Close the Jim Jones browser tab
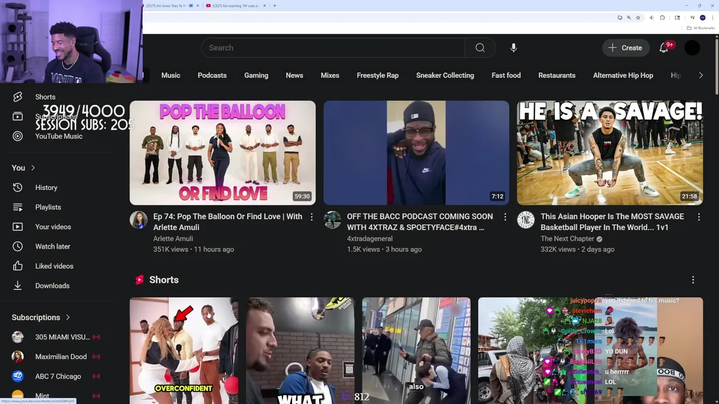This screenshot has height=404, width=719. 197,6
